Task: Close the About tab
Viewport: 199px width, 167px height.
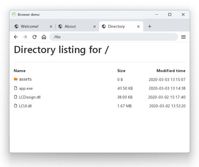Action: 94,27
